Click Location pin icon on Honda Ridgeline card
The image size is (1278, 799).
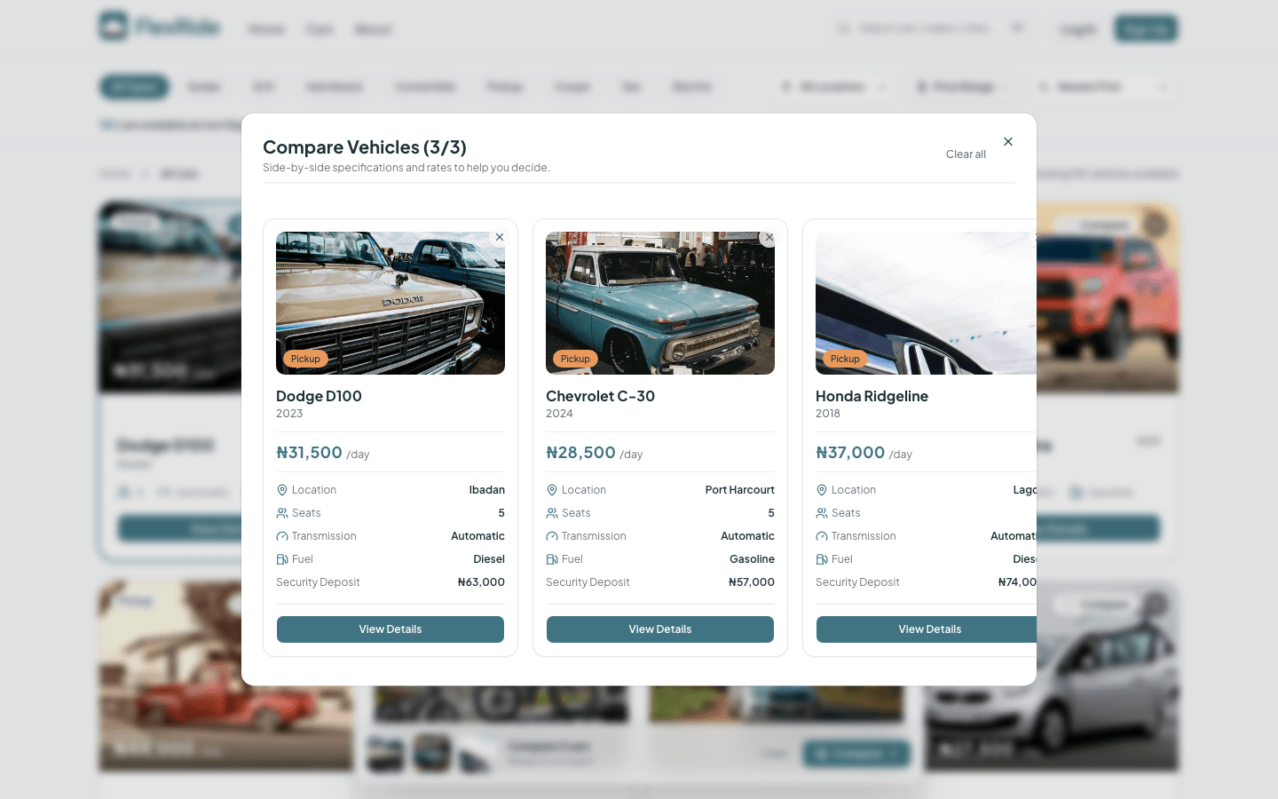[822, 490]
